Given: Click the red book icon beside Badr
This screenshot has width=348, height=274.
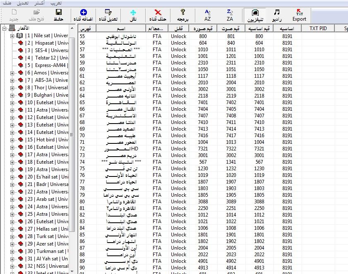Looking at the screenshot, I should (x=21, y=184).
